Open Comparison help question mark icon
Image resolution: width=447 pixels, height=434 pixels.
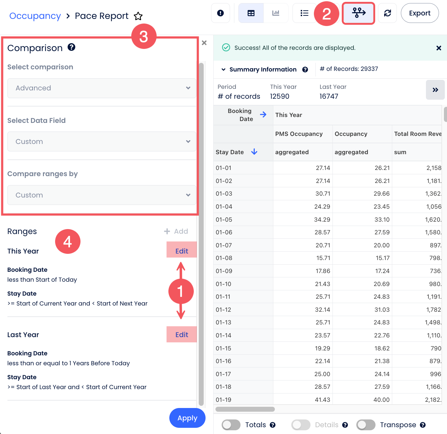[x=72, y=47]
